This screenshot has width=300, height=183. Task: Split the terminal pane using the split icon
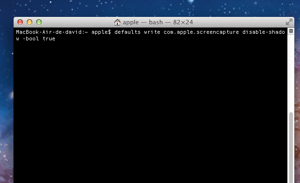point(291,31)
